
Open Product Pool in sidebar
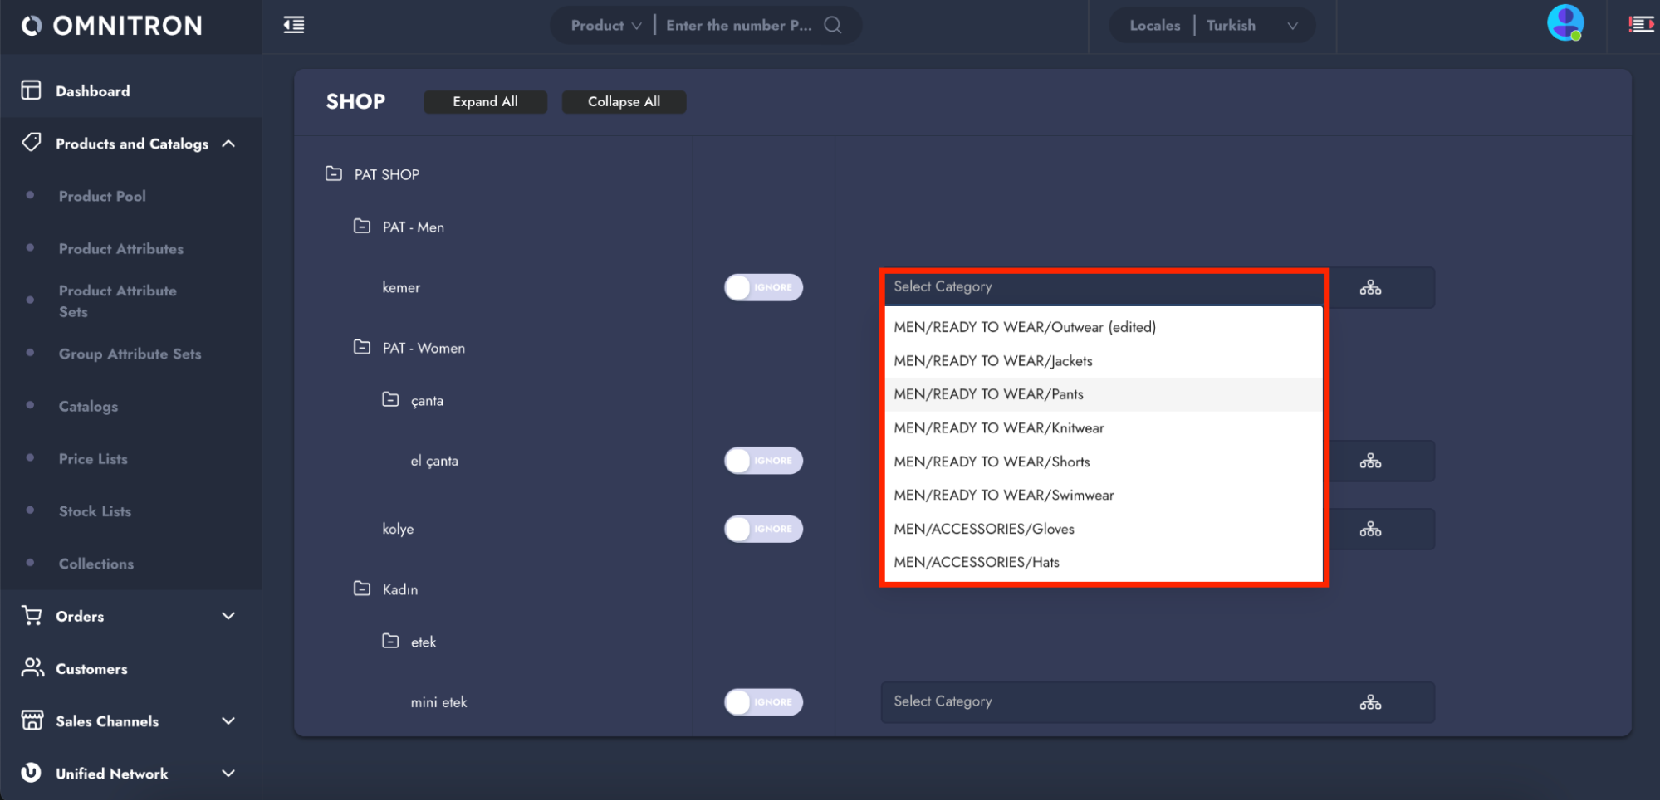click(102, 196)
